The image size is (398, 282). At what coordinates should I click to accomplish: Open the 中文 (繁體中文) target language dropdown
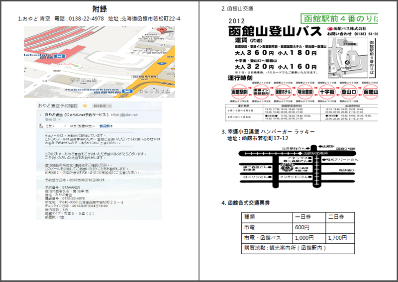pyautogui.click(x=83, y=126)
